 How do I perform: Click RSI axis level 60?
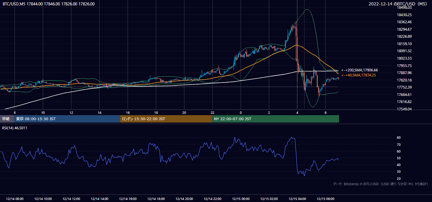(x=399, y=151)
